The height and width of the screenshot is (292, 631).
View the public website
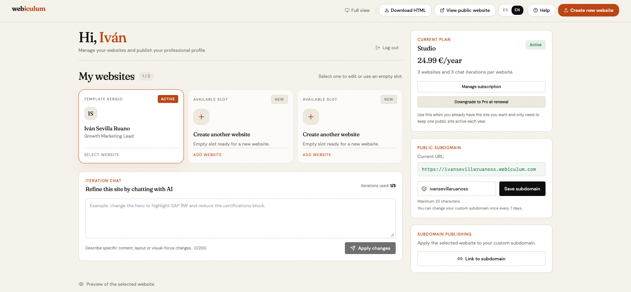(465, 10)
